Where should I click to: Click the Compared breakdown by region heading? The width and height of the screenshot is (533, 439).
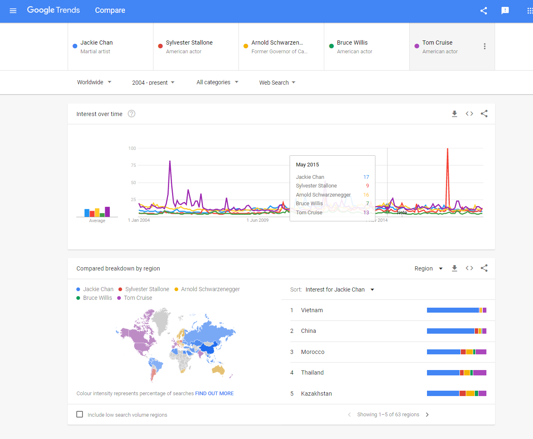point(118,268)
